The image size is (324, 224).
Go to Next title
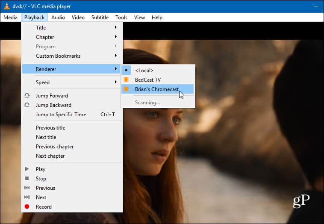point(72,137)
